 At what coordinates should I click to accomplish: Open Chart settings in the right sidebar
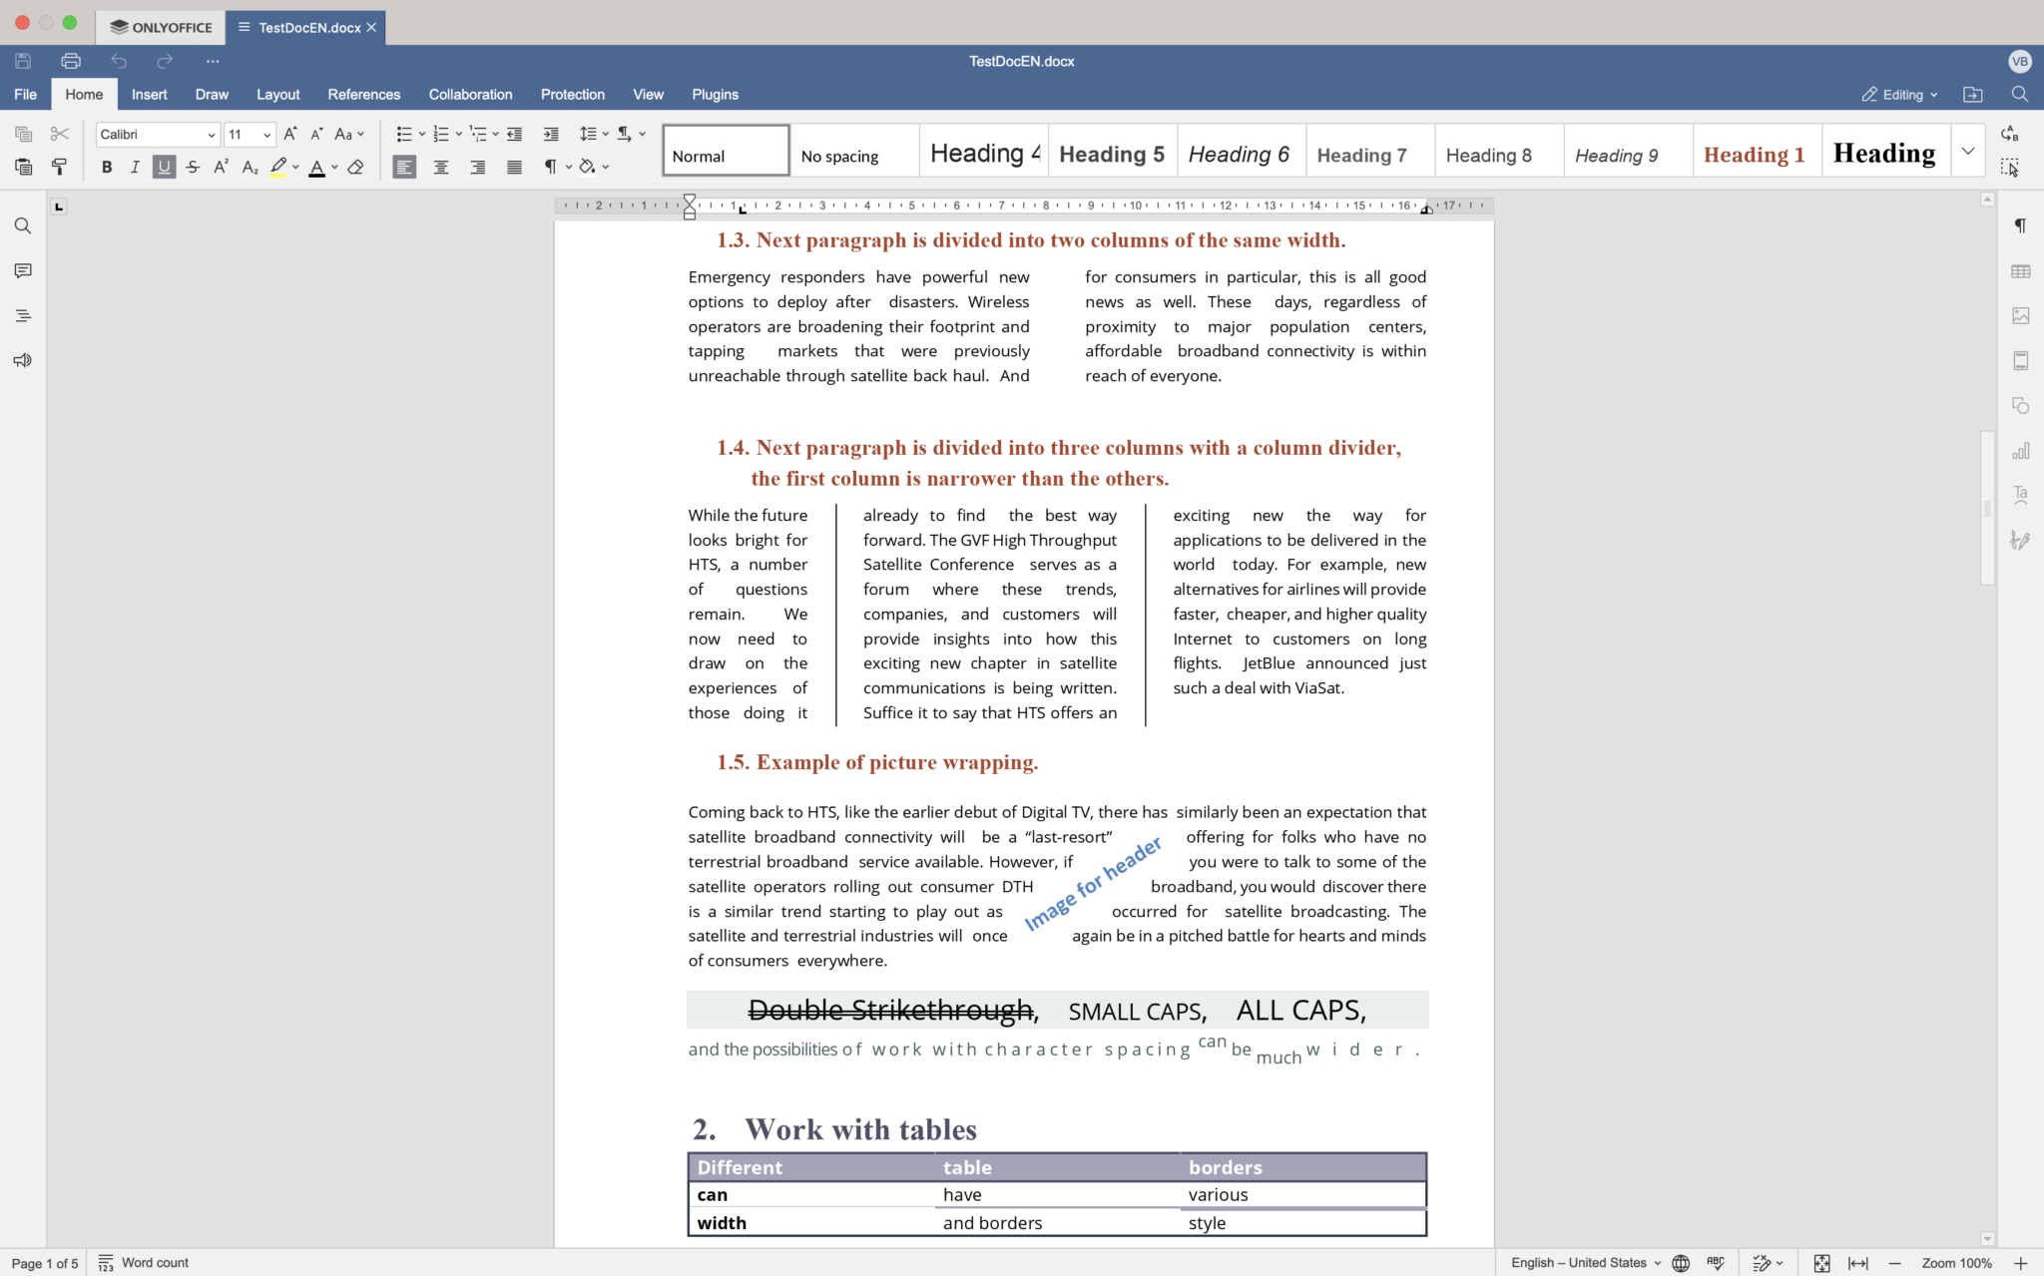(2020, 451)
